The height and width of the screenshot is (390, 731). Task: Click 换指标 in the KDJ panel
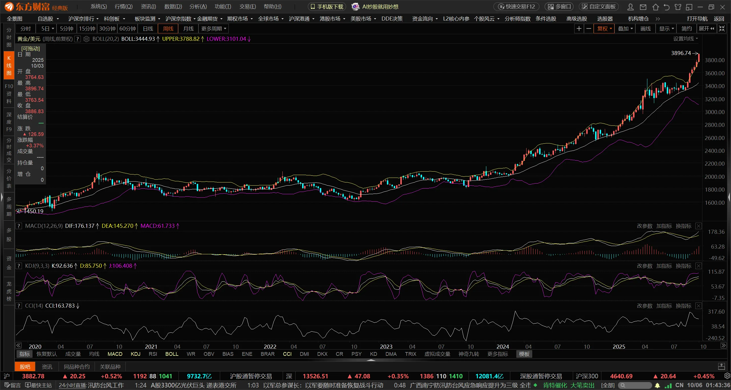pyautogui.click(x=683, y=266)
